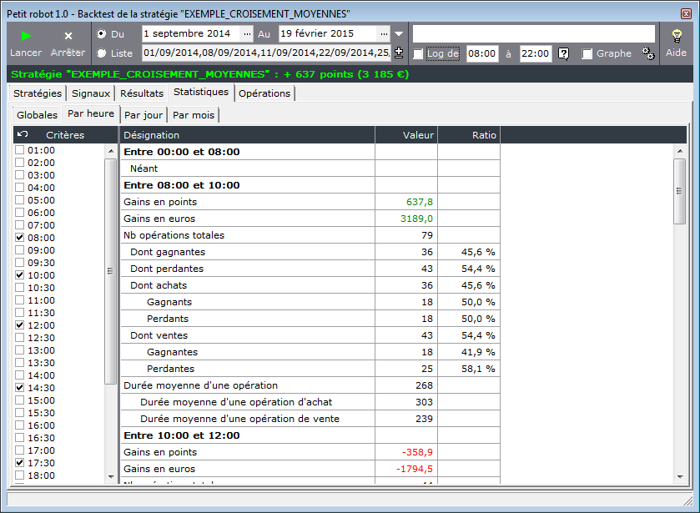Click the Arrêter stop cross icon

(68, 36)
